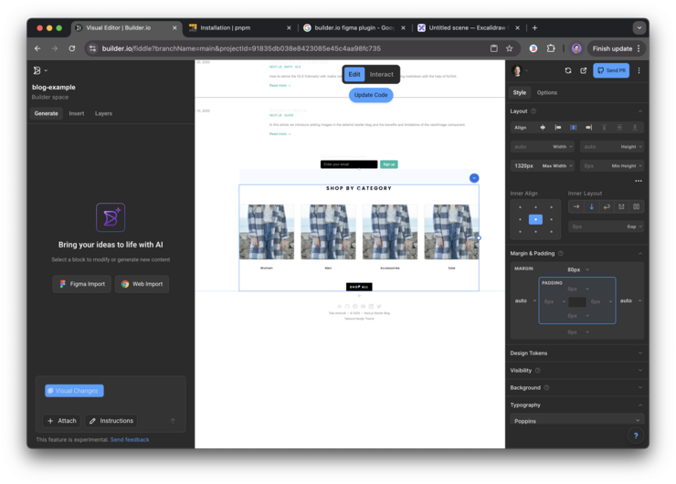
Task: Switch to the Options tab
Action: (546, 92)
